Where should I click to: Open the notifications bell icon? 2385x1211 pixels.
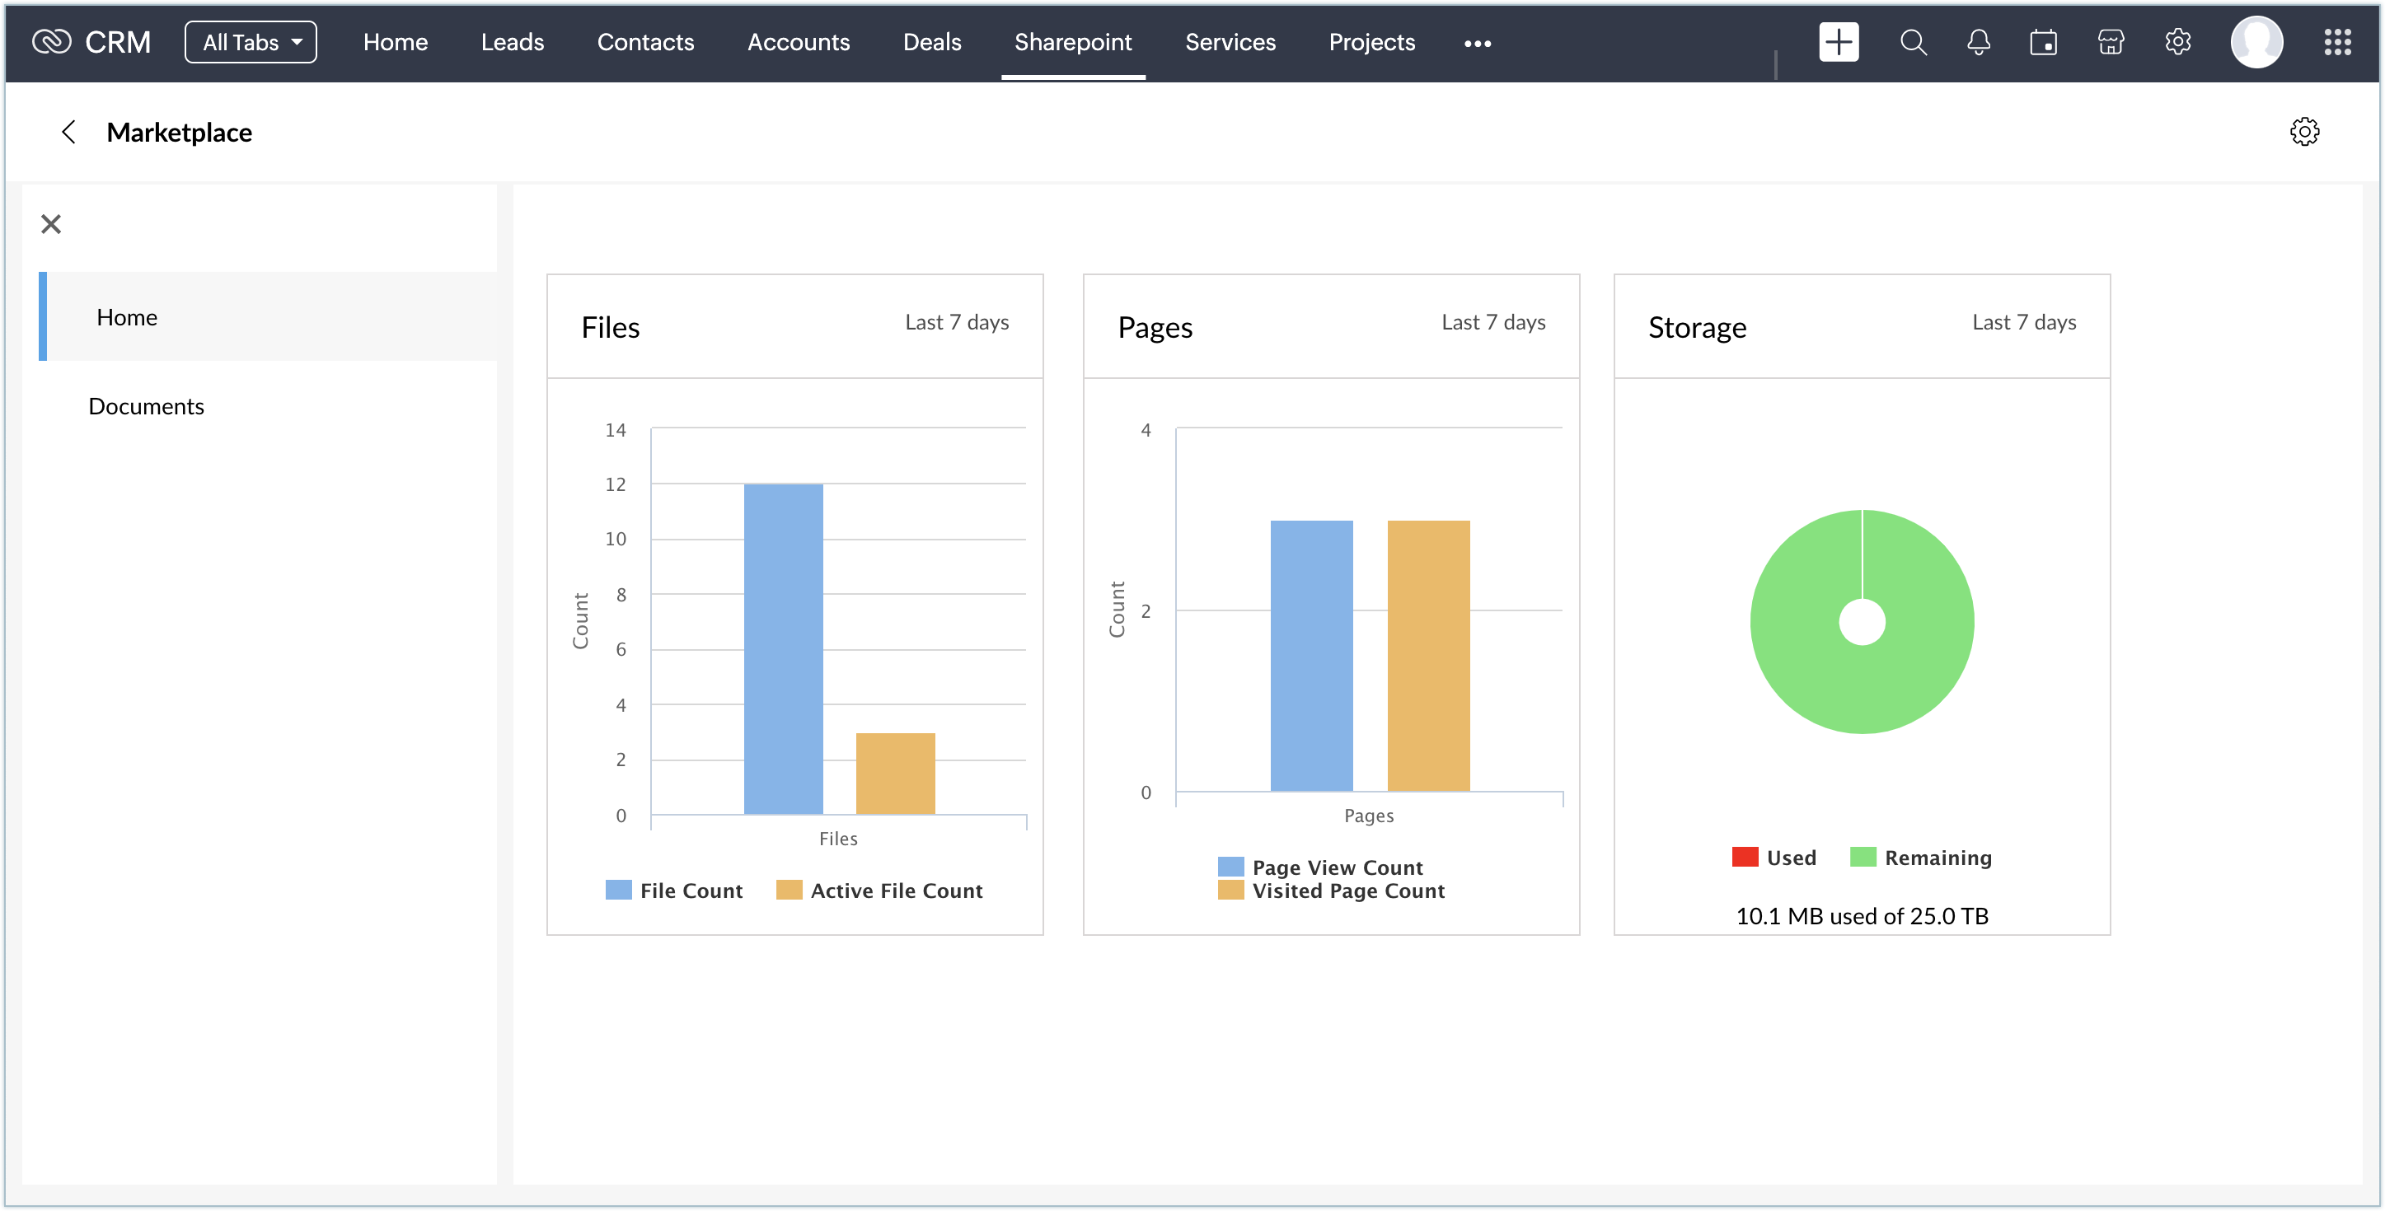pos(1979,43)
